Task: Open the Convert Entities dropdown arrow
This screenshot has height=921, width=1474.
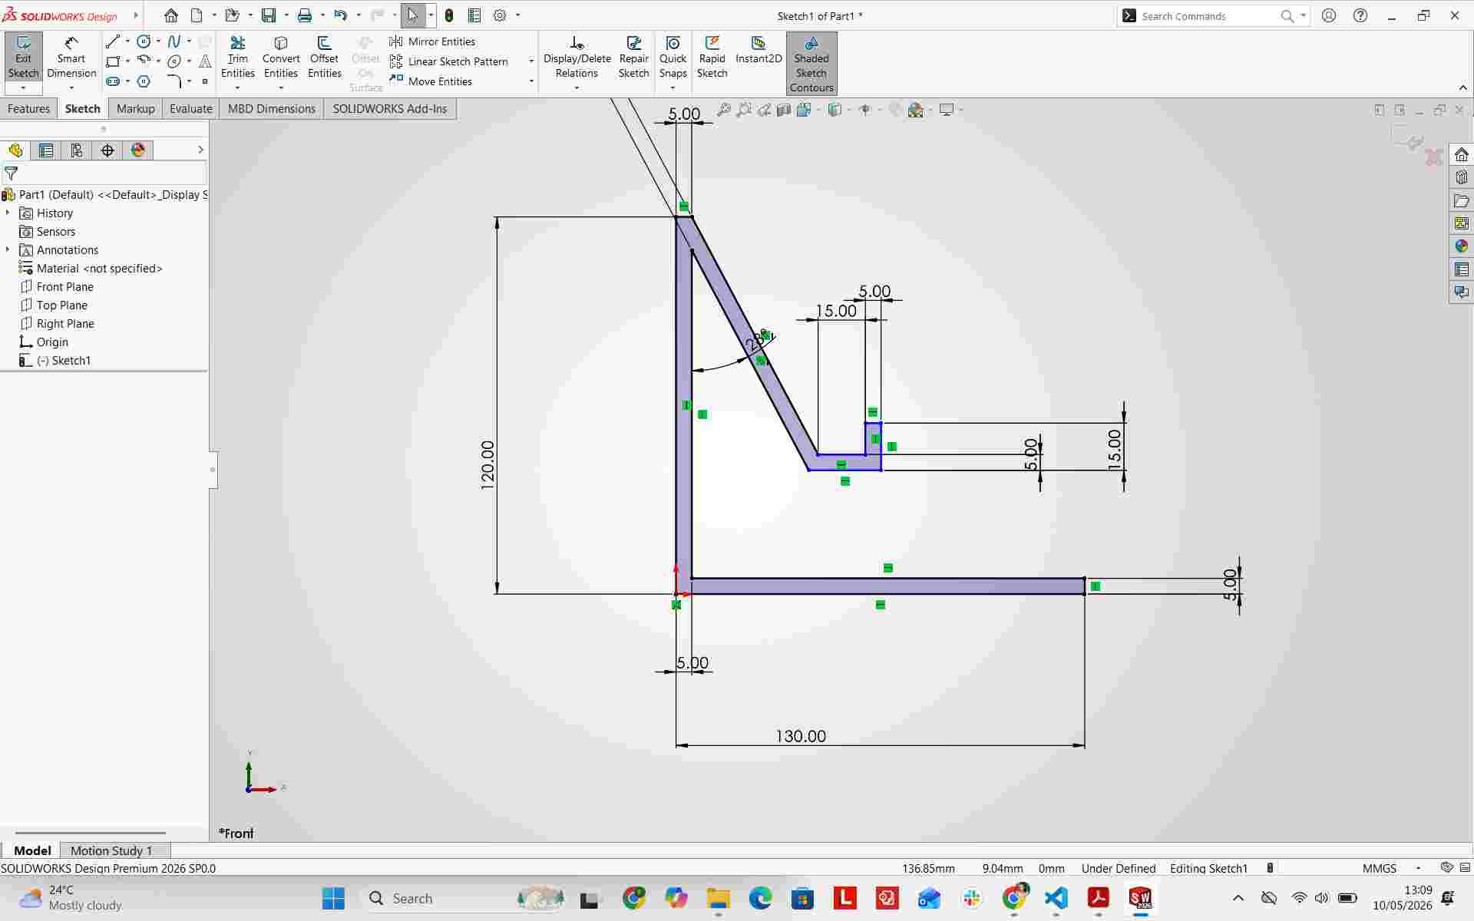Action: [281, 88]
